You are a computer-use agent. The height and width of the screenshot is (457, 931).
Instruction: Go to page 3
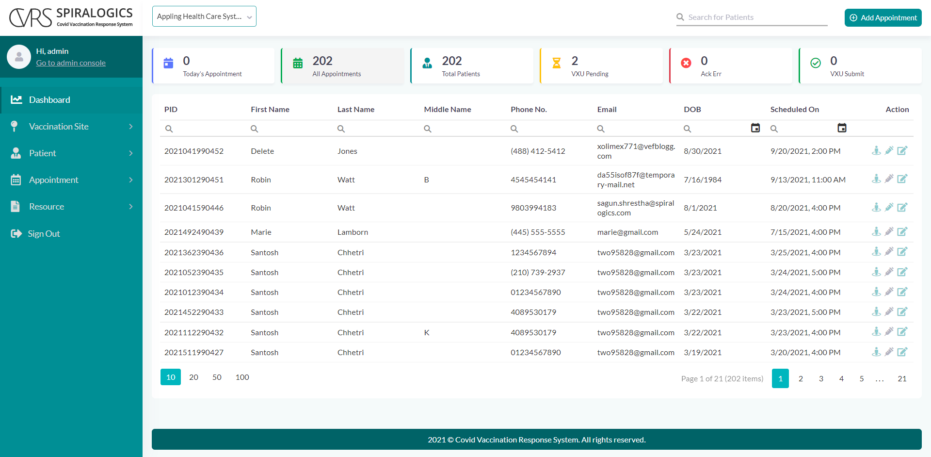(821, 378)
